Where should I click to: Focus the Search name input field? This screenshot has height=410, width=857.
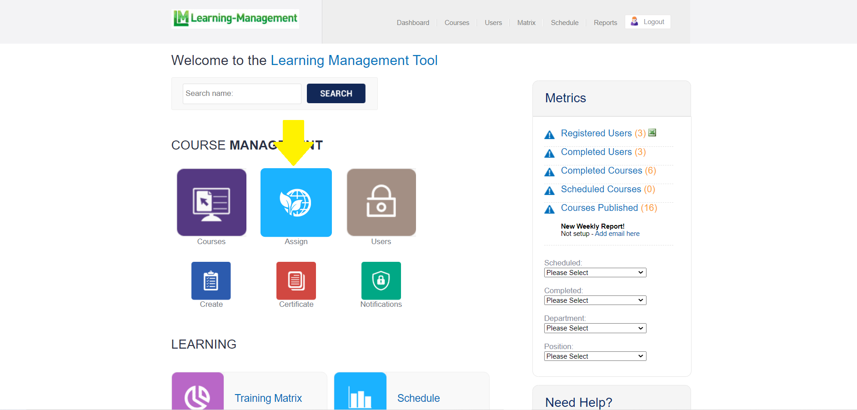tap(242, 94)
